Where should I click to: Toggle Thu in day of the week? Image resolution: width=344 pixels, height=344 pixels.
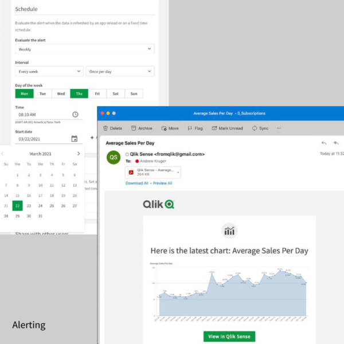click(x=79, y=93)
